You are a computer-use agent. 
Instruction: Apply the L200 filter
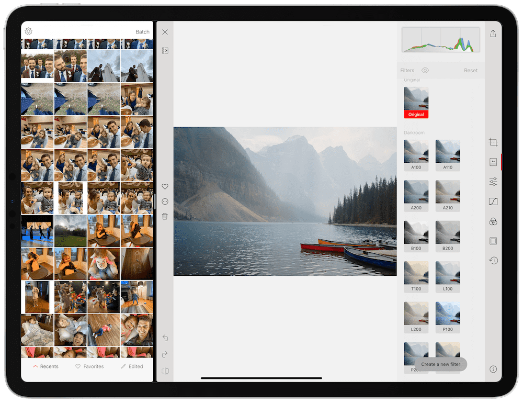tap(416, 318)
